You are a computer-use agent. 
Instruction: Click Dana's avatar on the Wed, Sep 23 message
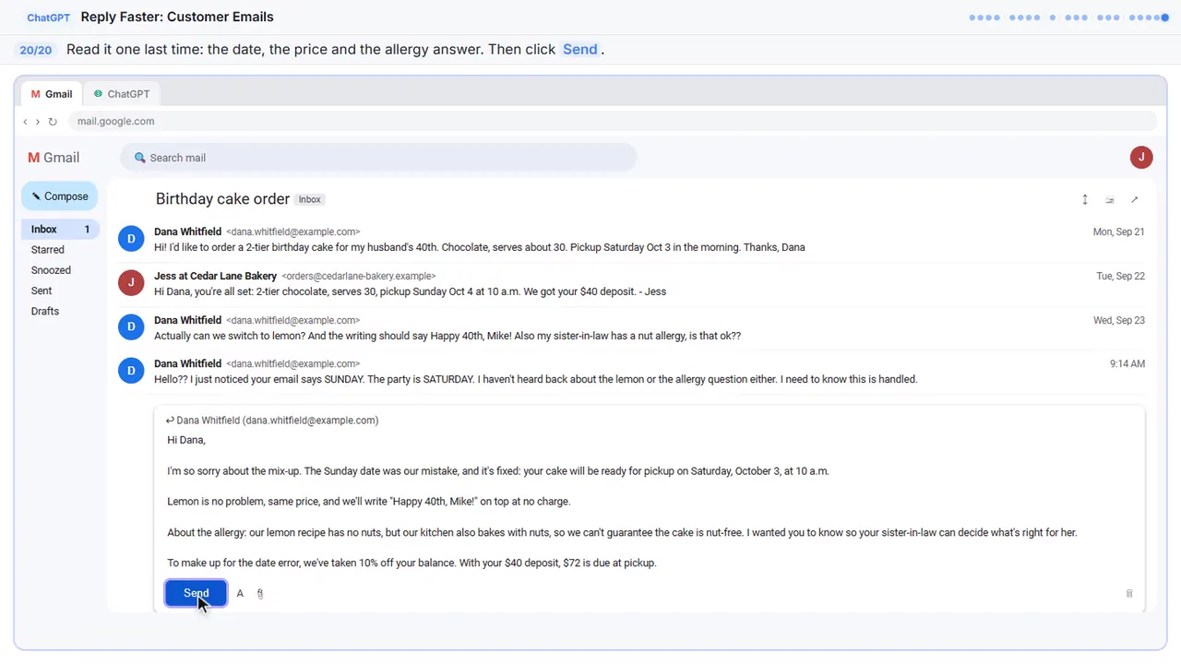(131, 327)
